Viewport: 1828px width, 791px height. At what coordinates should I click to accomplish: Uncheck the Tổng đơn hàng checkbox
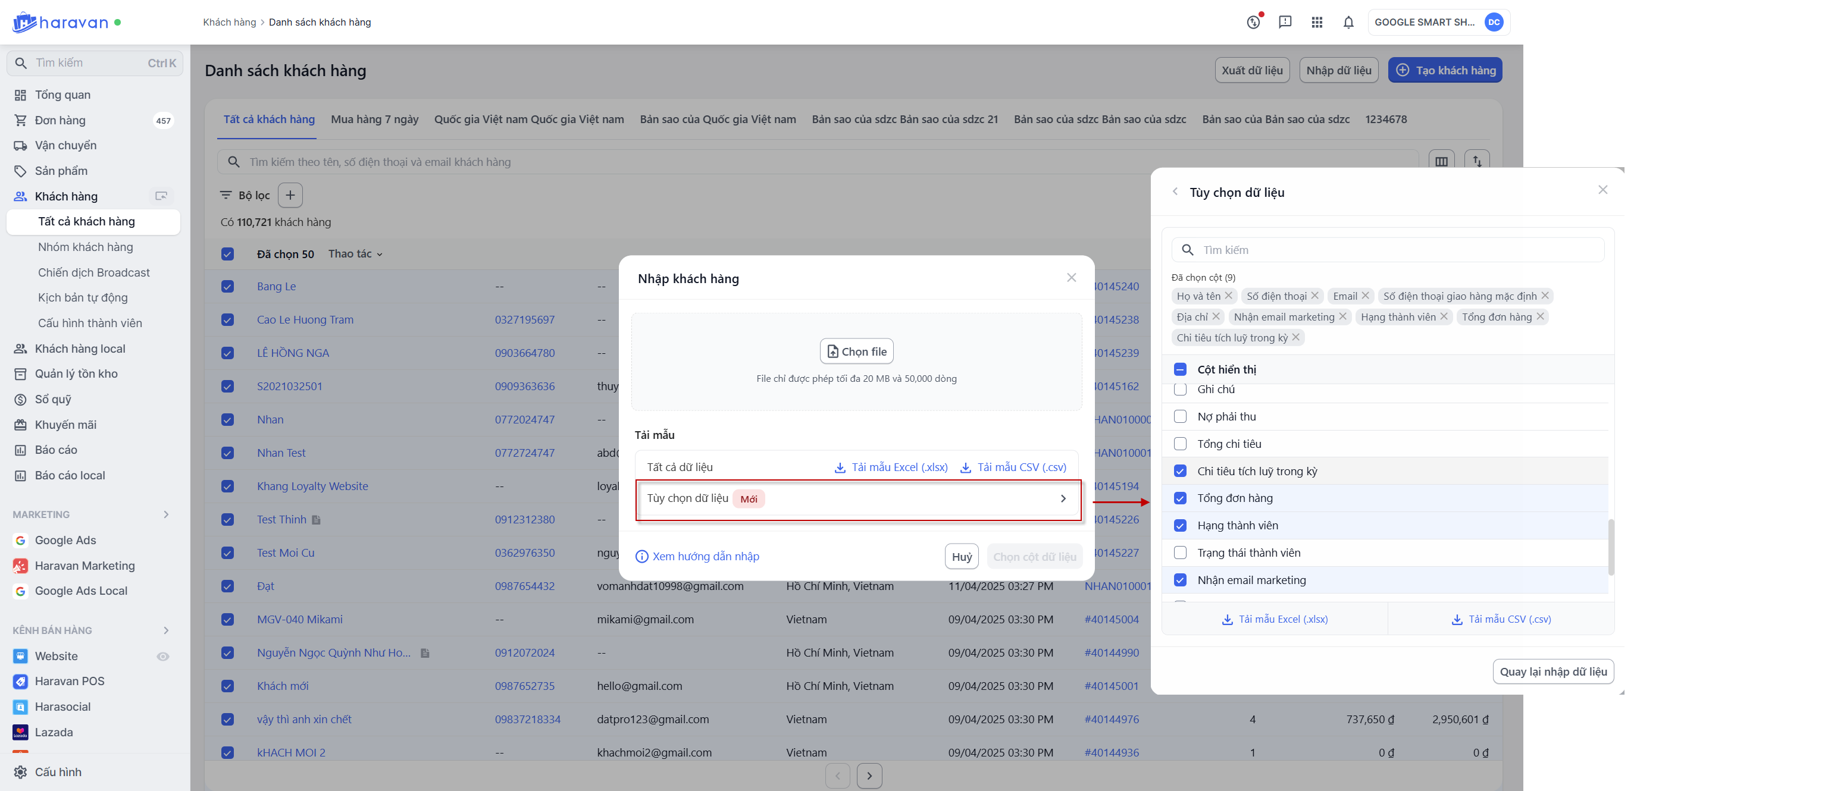tap(1180, 498)
